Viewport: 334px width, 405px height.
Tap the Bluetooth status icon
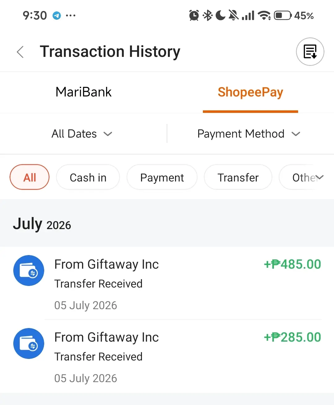208,15
